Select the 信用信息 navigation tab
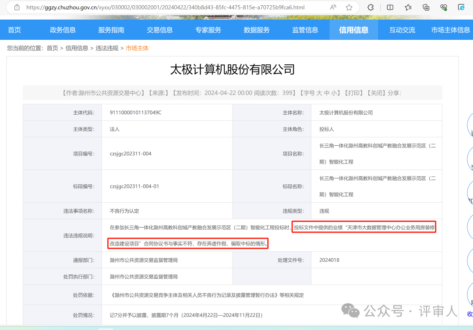 coord(353,30)
